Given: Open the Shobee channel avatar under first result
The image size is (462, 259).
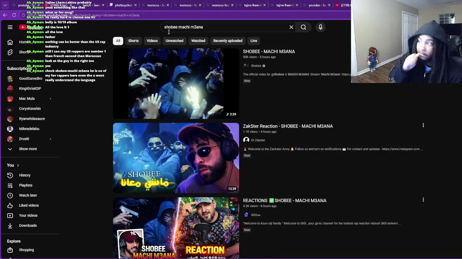Looking at the screenshot, I should point(246,65).
